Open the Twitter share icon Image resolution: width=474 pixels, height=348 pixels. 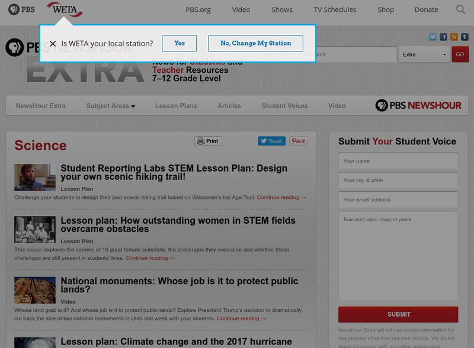433,37
